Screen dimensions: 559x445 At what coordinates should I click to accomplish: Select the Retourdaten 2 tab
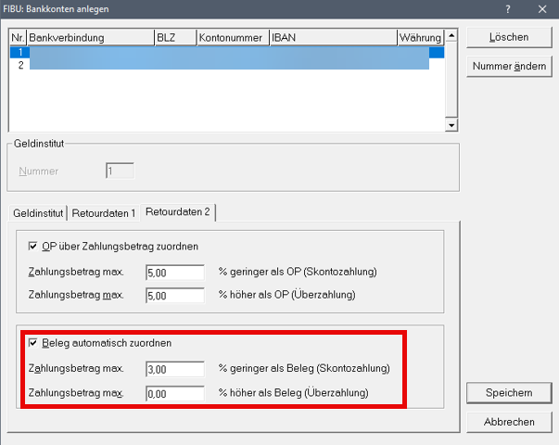[x=178, y=211]
